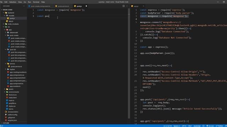Open the Run menu
The image size is (227, 127).
(29, 2)
